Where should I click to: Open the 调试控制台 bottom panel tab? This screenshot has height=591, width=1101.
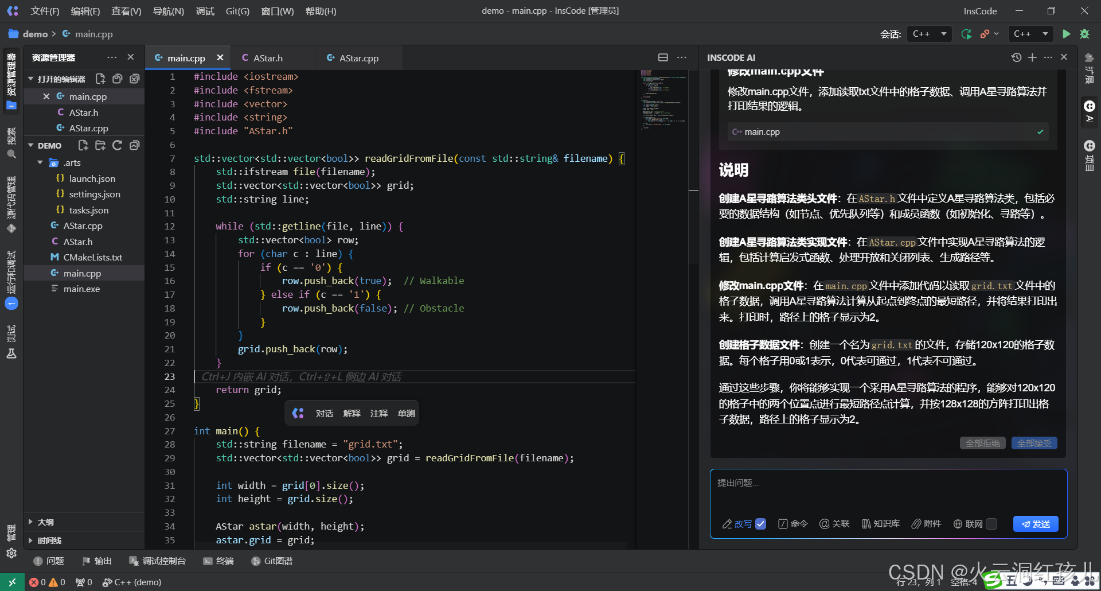(157, 561)
